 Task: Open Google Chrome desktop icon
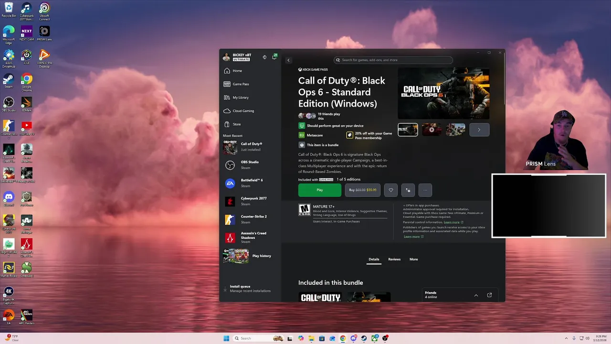pos(27,83)
